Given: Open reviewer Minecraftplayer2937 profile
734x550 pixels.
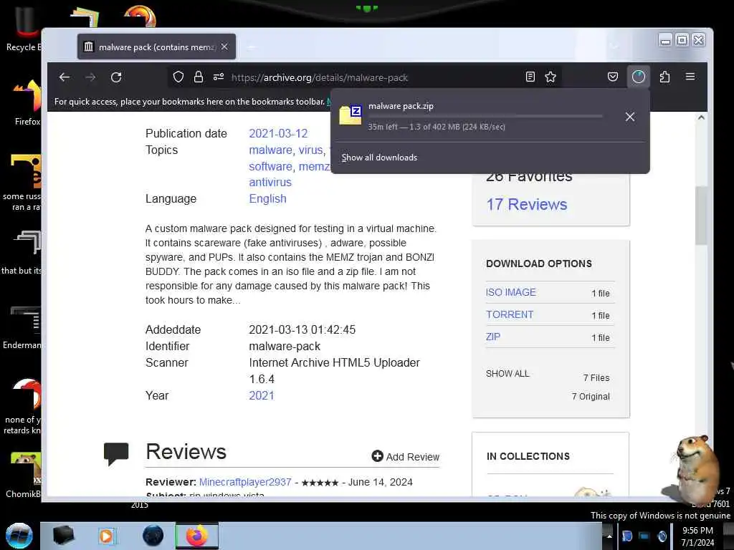Looking at the screenshot, I should (245, 482).
